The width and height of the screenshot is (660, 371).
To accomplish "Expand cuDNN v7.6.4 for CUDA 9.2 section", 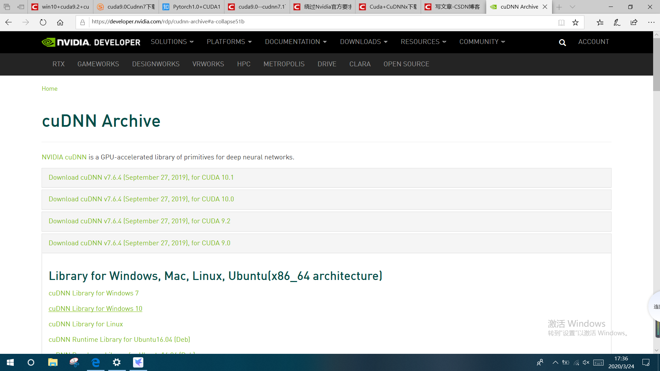I will 139,221.
